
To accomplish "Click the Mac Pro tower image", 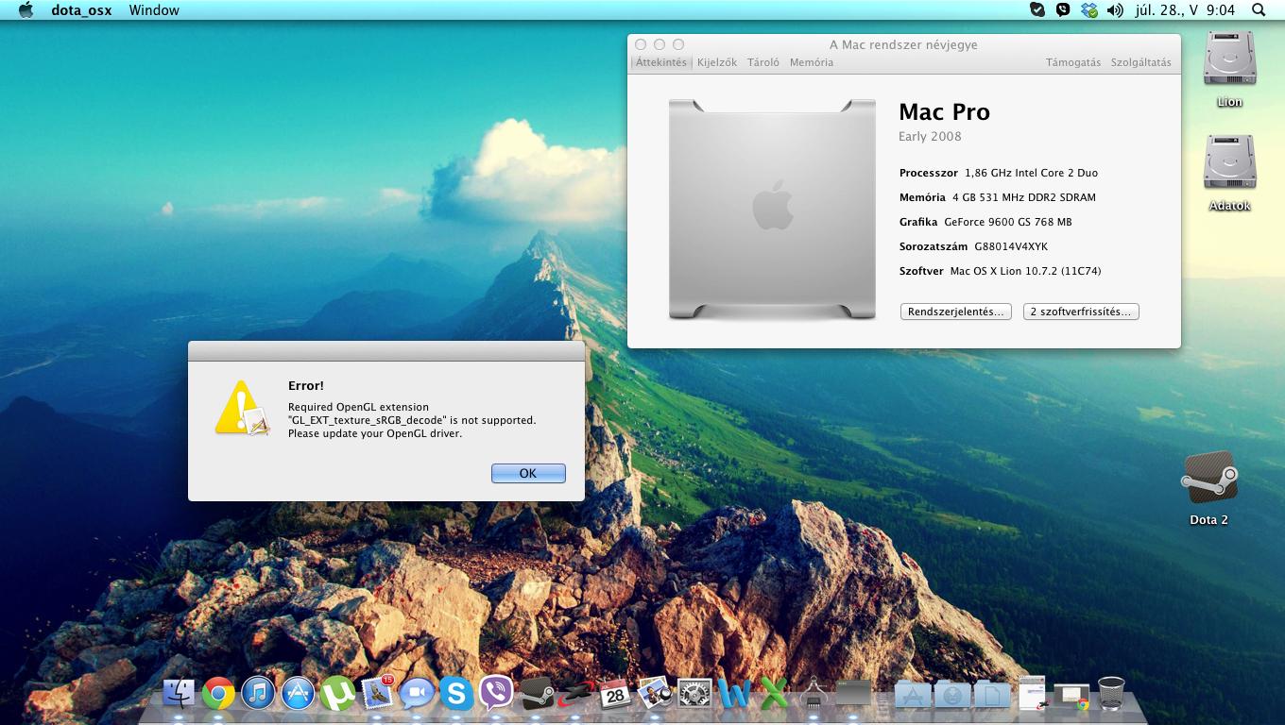I will (x=772, y=209).
